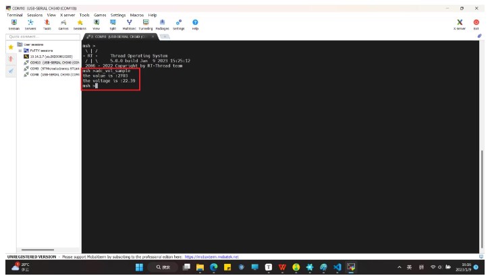Viewport: 490px width, 276px height.
Task: Click the paperclip icon beside the tab bar
Action: [479, 36]
